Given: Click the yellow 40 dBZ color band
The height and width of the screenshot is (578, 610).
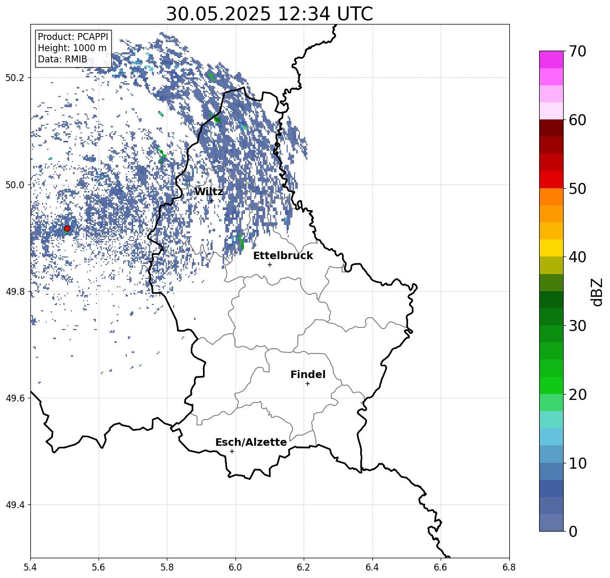Looking at the screenshot, I should [x=551, y=248].
